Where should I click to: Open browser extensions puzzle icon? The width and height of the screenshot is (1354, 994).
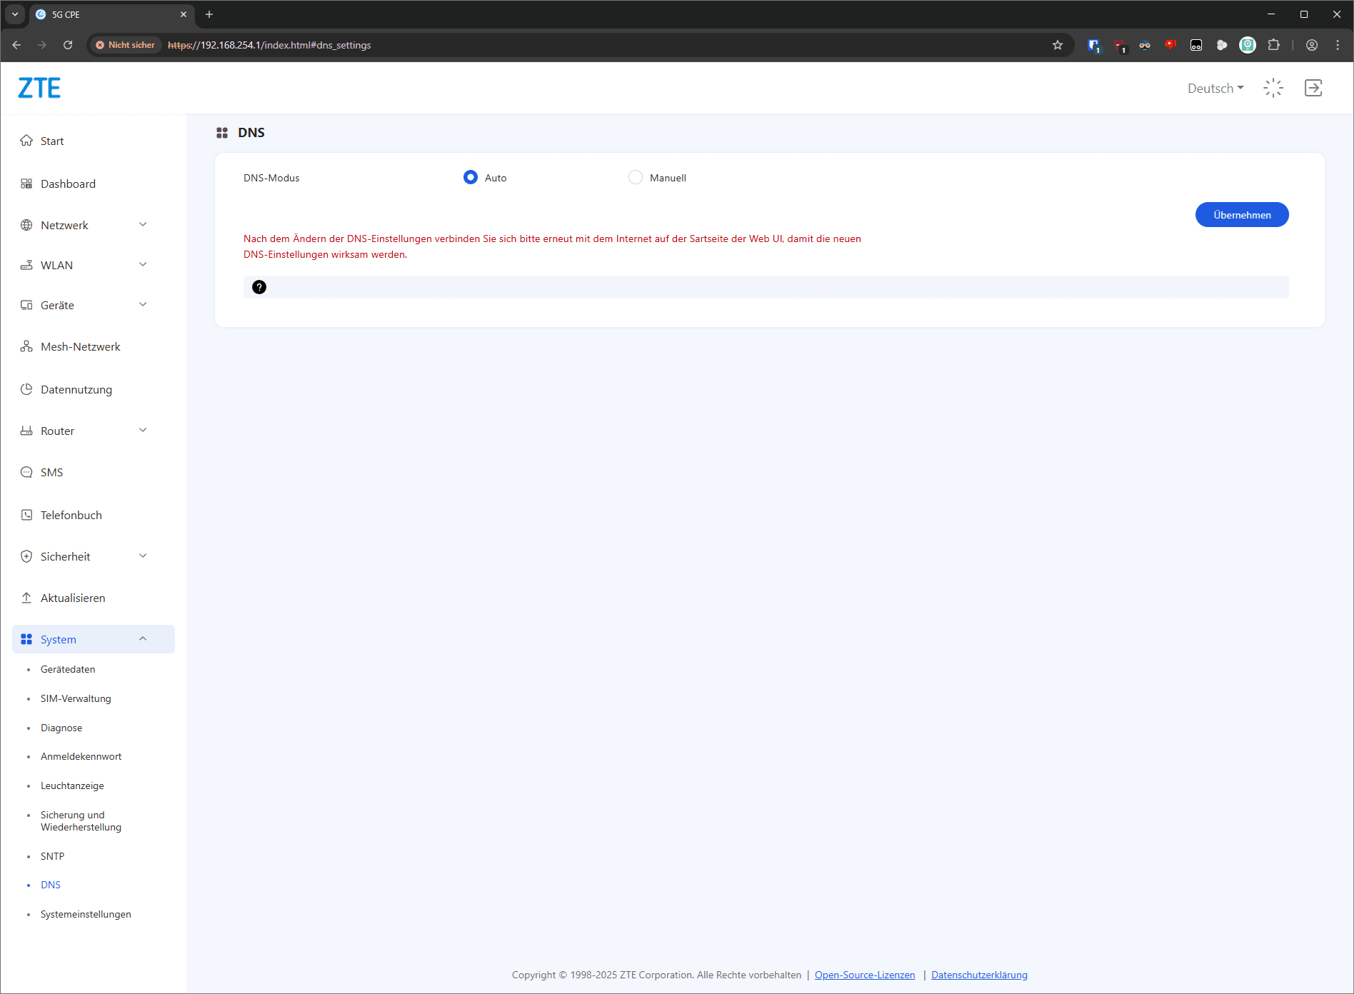[1273, 45]
